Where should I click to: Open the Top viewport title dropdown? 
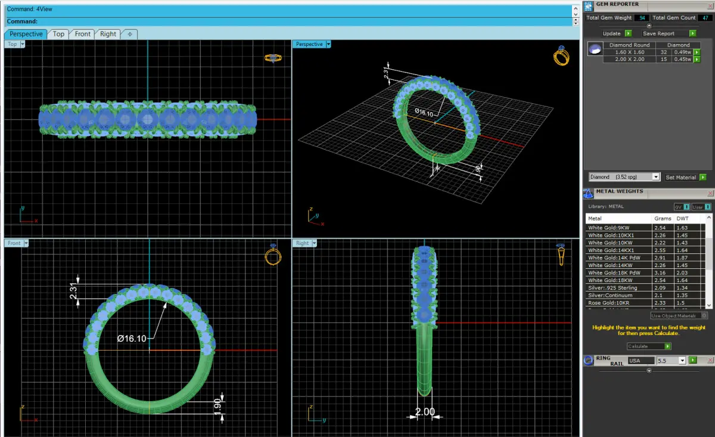click(x=23, y=44)
